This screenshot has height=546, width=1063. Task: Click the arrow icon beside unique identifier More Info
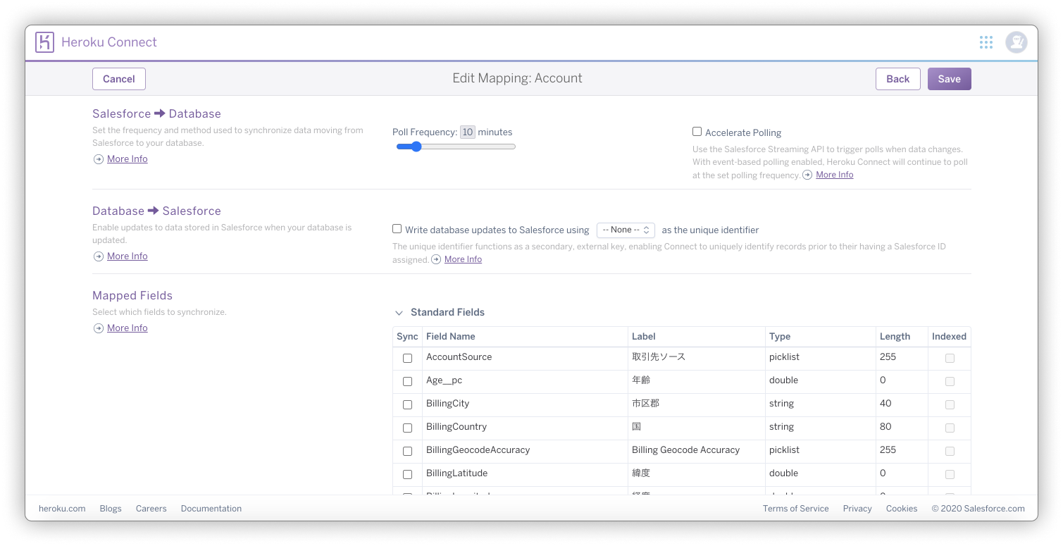click(x=436, y=259)
